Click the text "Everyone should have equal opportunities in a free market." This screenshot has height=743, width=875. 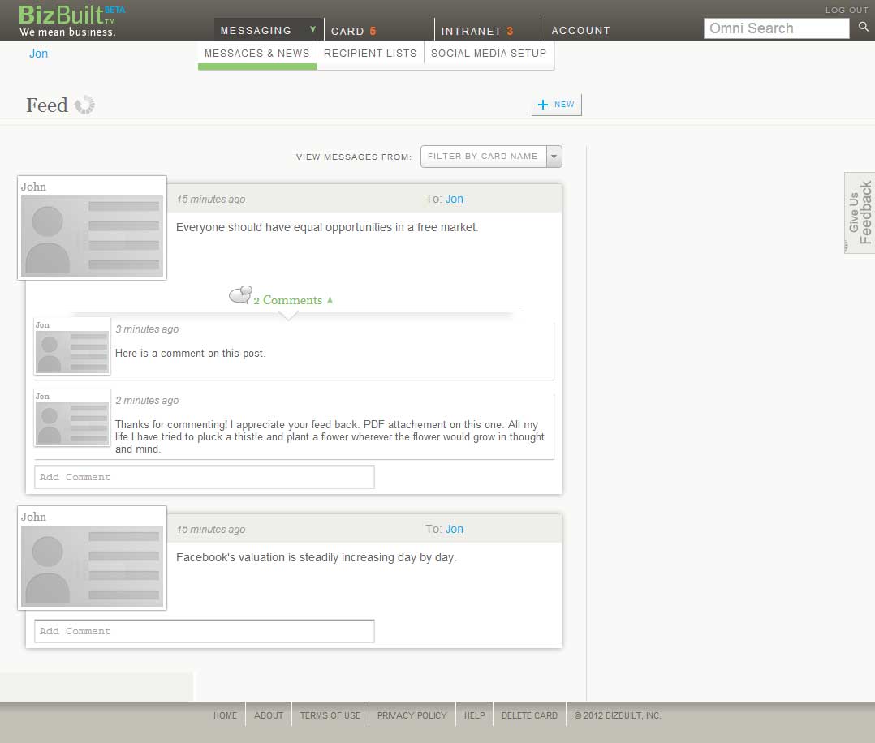click(327, 228)
